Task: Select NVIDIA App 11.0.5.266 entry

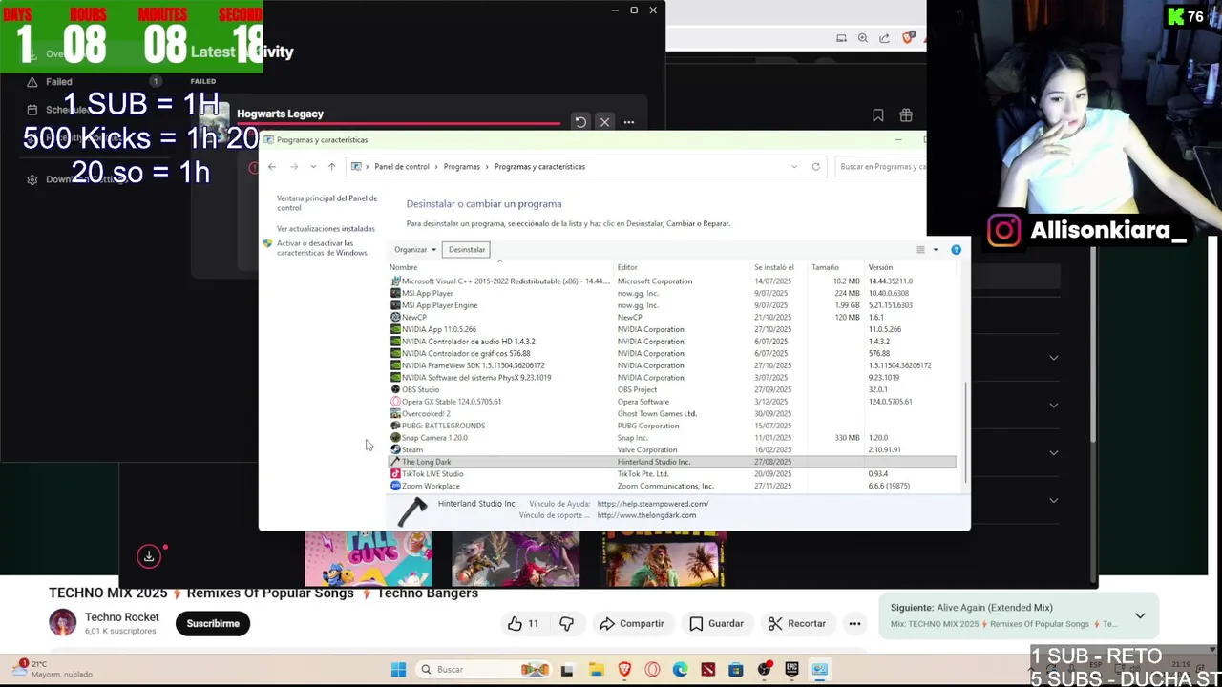Action: click(x=672, y=329)
